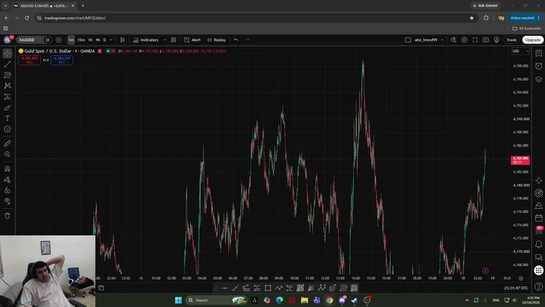
Task: Open the indicator templates grid icon
Action: coord(173,40)
